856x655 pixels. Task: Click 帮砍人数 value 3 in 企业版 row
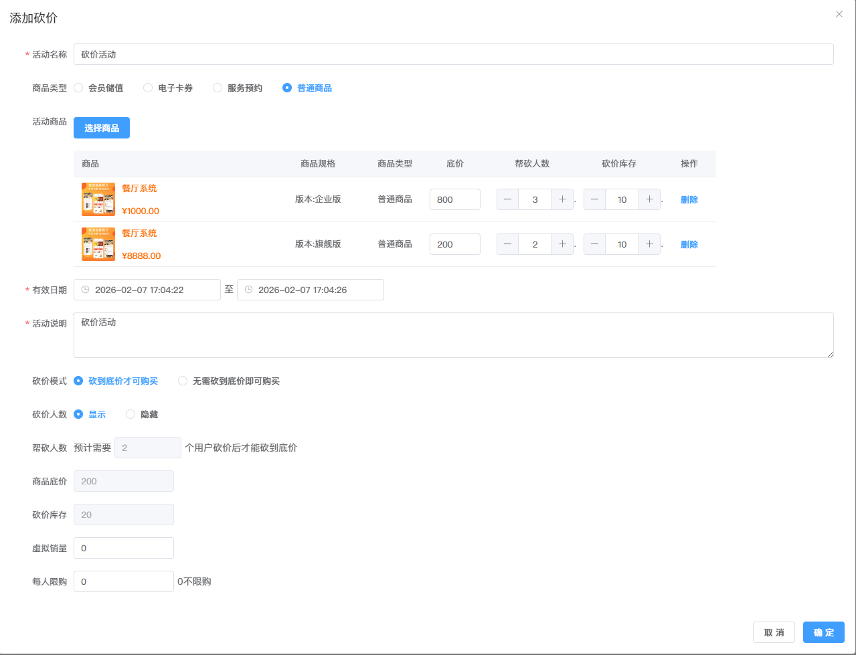pyautogui.click(x=535, y=199)
